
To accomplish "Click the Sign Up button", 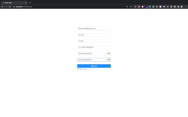I will click(x=94, y=66).
